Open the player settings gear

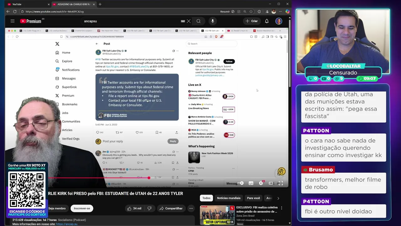(261, 183)
